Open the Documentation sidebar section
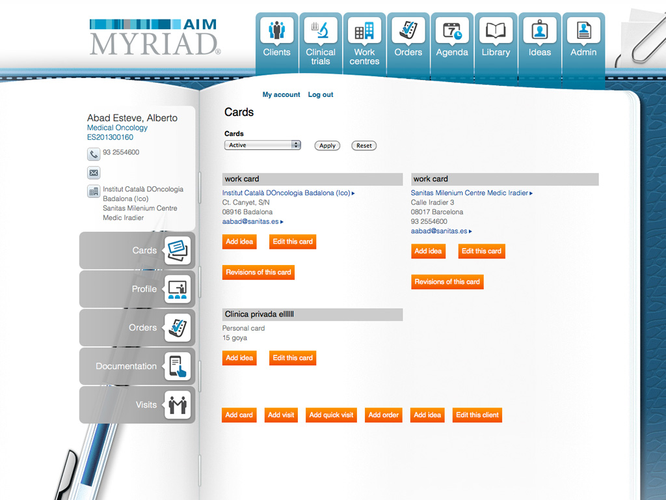 pos(137,366)
